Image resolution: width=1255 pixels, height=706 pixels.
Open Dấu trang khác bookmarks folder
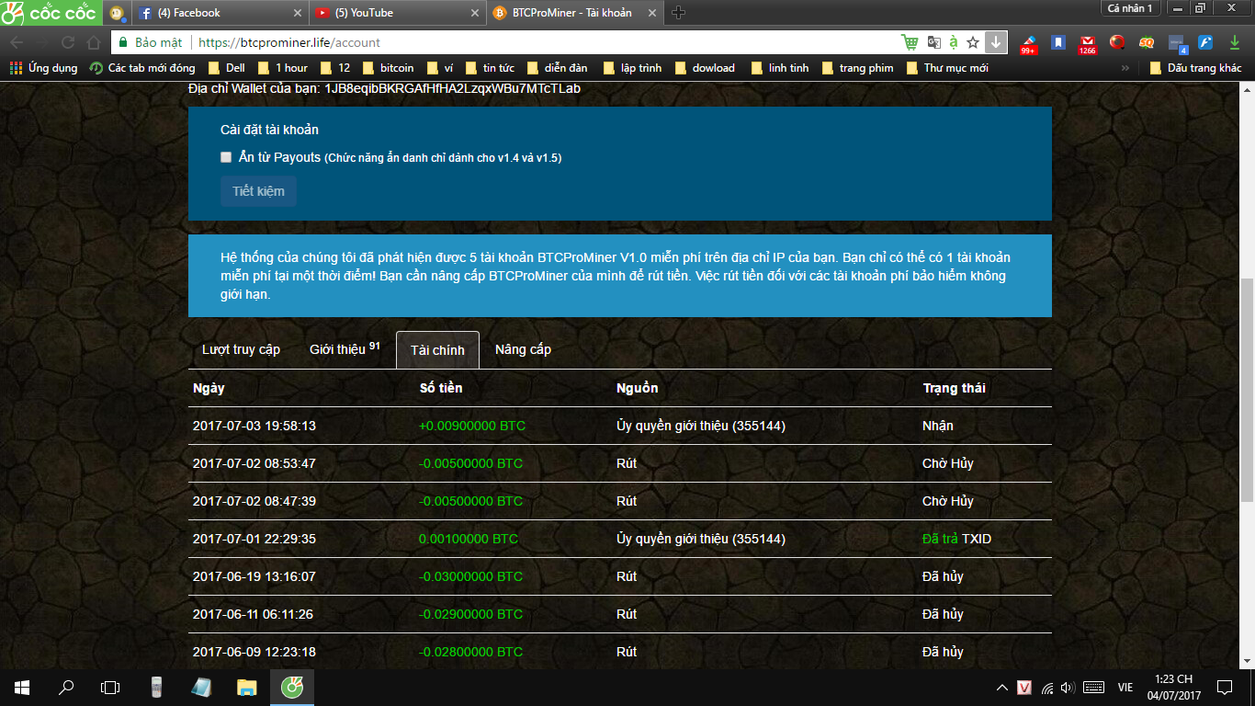click(x=1195, y=68)
